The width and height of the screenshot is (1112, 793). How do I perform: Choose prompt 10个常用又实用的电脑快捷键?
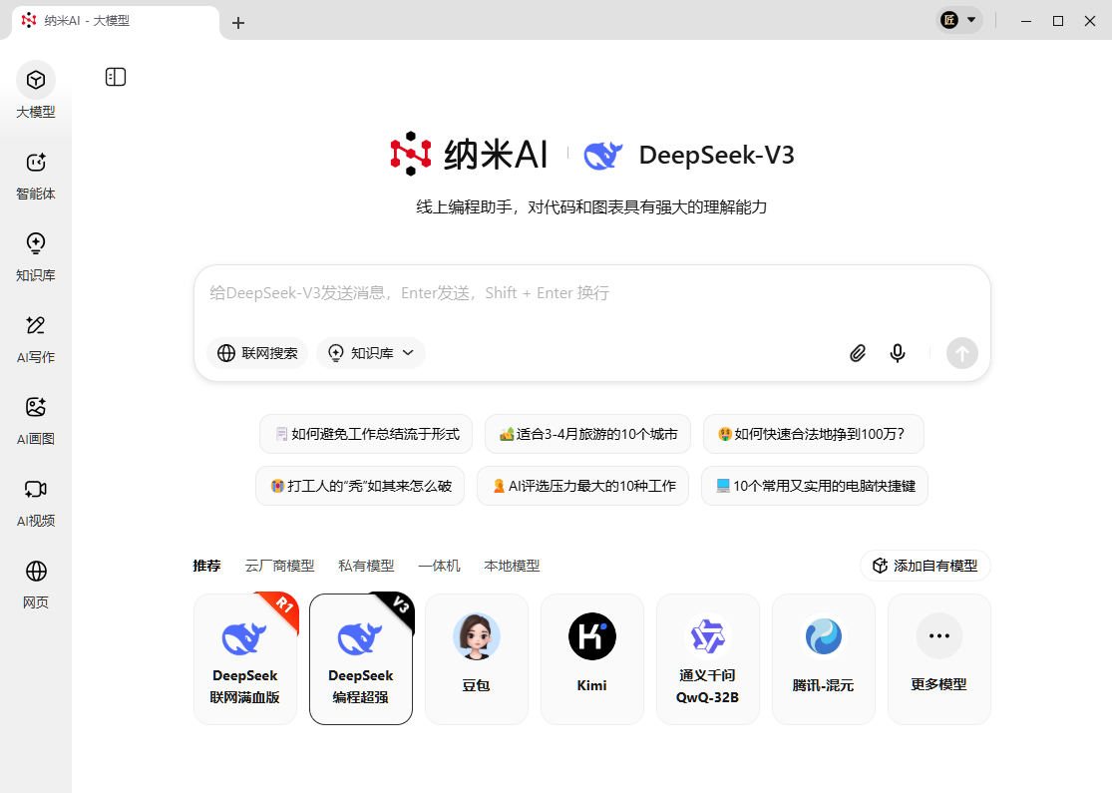click(815, 486)
